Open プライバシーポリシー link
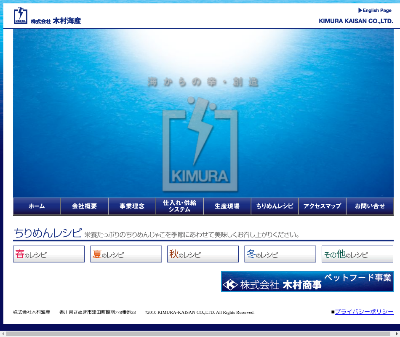This screenshot has height=337, width=400. point(364,312)
